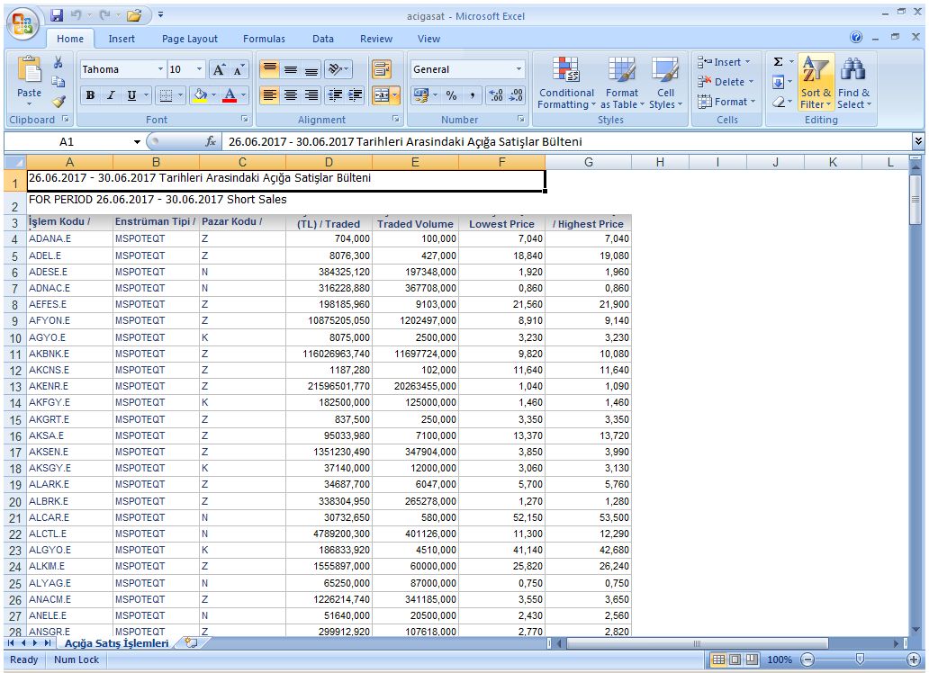
Task: Click the Format Painter brush icon
Action: 59,102
